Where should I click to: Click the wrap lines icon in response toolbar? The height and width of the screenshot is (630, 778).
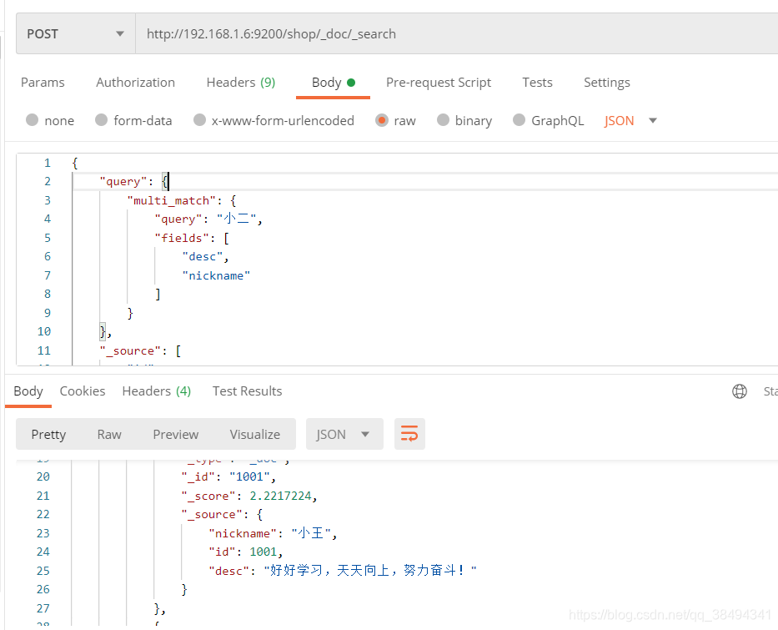409,434
